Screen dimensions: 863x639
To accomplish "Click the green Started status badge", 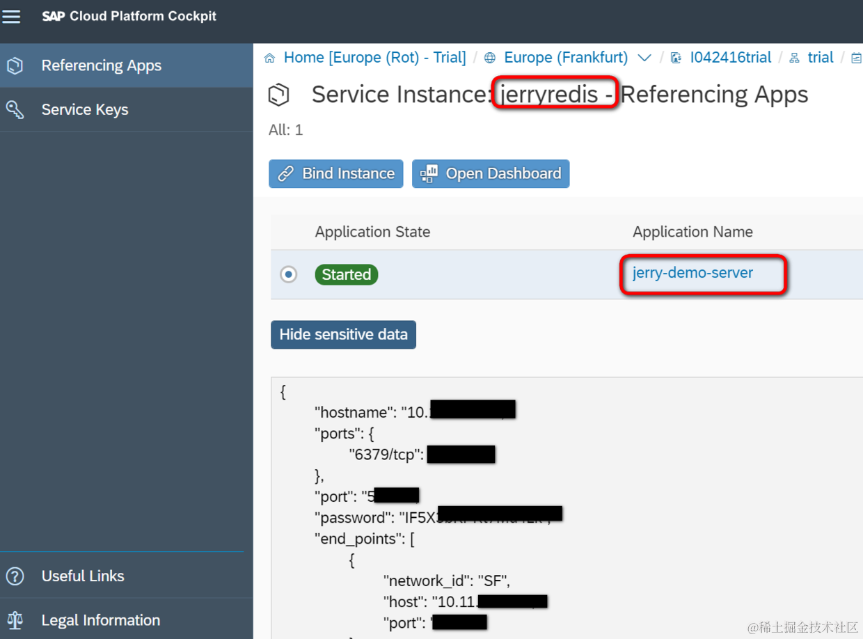I will [x=347, y=274].
